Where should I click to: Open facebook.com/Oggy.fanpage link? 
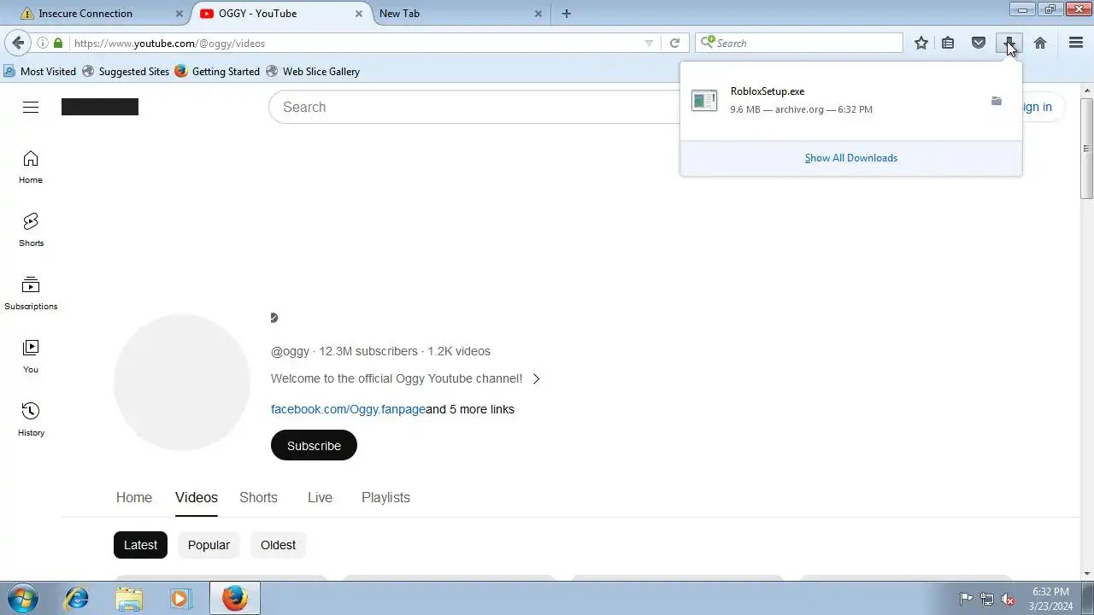[348, 409]
